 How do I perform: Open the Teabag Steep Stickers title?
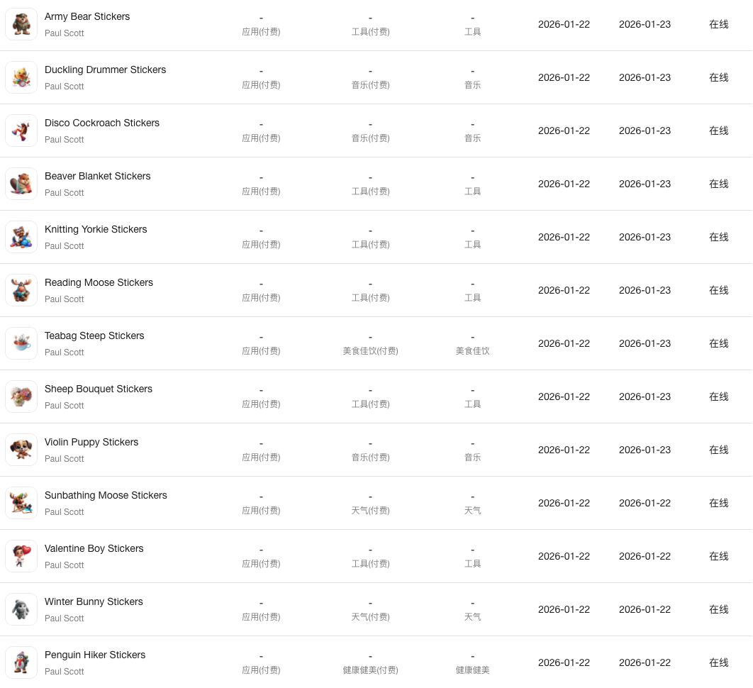click(x=94, y=335)
